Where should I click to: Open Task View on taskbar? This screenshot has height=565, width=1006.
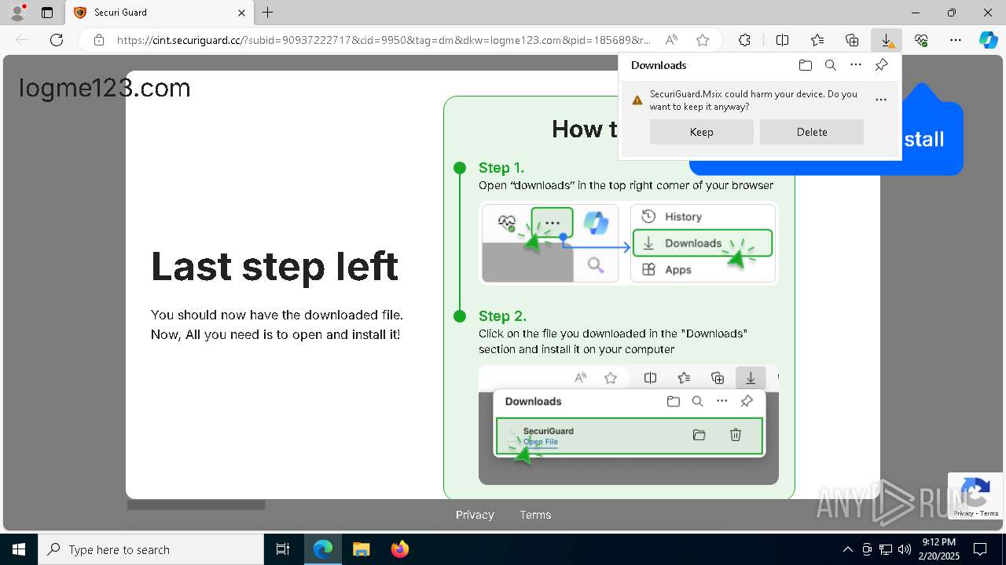click(283, 549)
